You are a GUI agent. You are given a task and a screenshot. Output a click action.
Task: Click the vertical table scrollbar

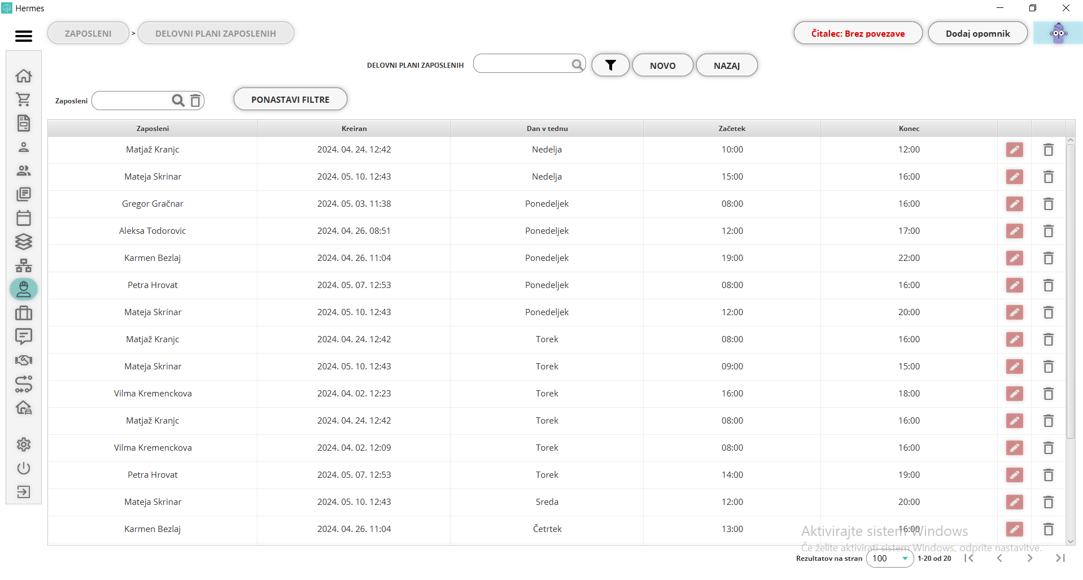click(1071, 291)
